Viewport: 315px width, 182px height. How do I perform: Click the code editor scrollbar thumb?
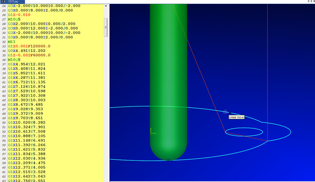point(106,27)
